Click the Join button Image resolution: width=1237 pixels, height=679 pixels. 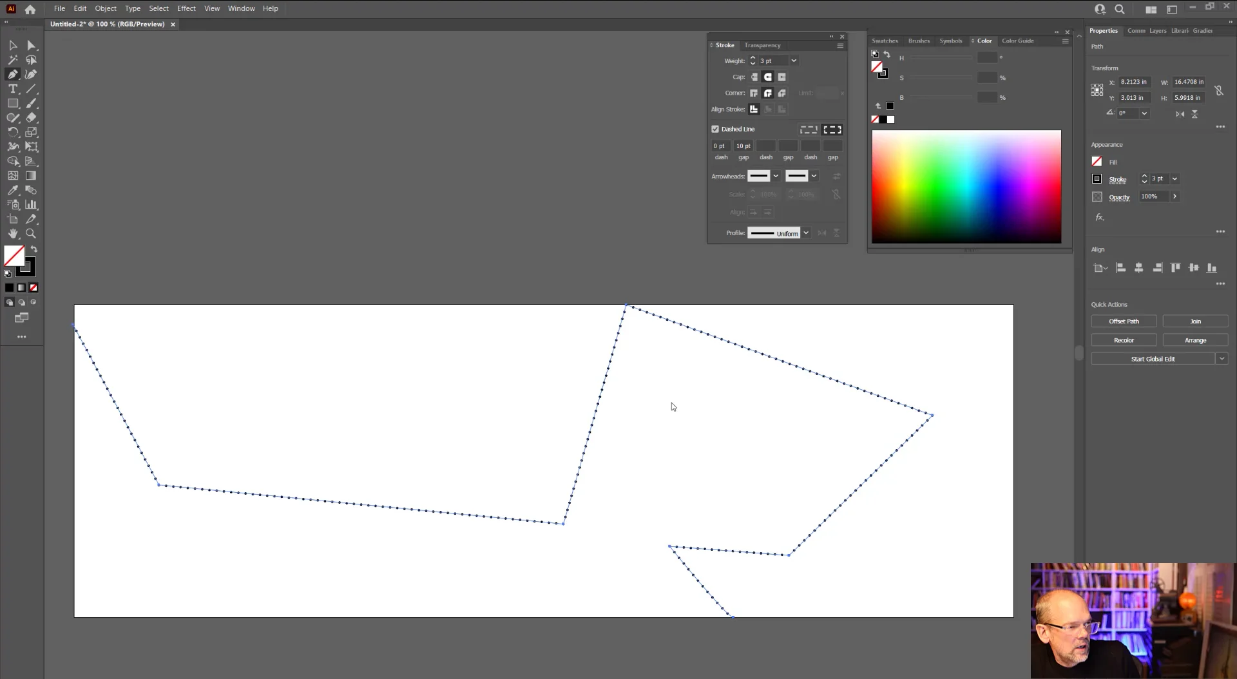[1195, 321]
